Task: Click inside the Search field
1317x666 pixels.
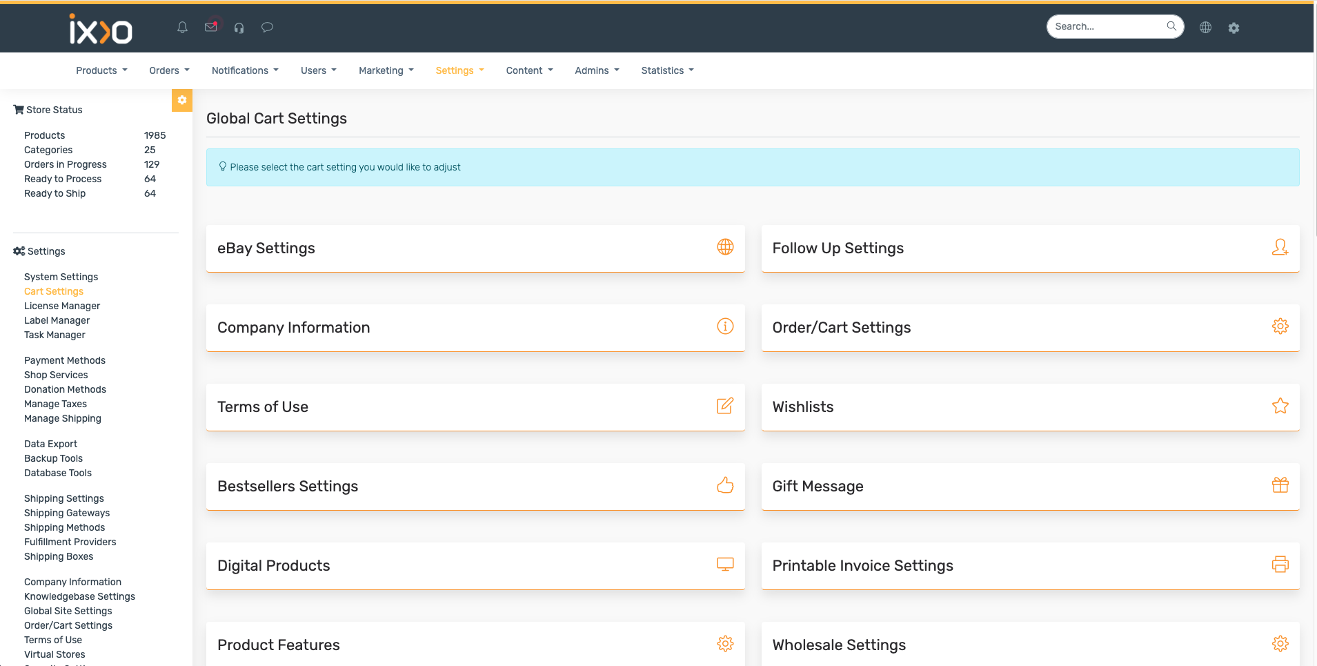Action: 1104,26
